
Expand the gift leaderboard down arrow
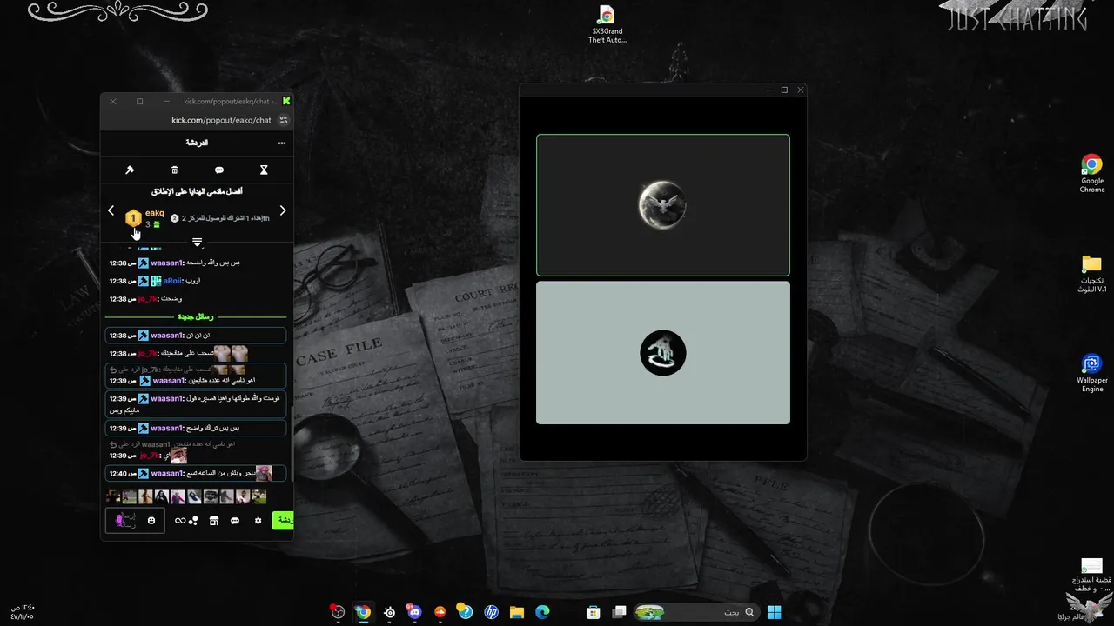pos(198,243)
